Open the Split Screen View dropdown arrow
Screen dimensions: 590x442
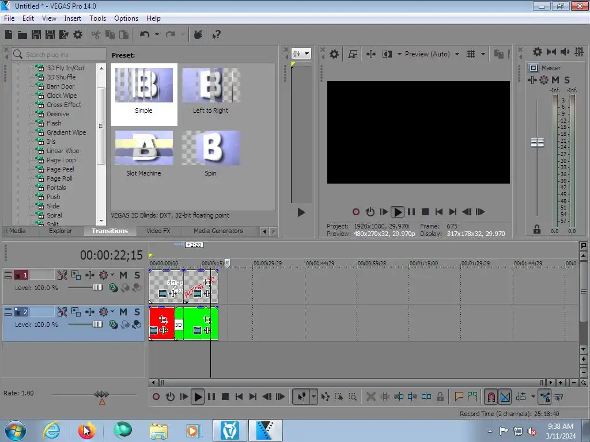pos(399,54)
